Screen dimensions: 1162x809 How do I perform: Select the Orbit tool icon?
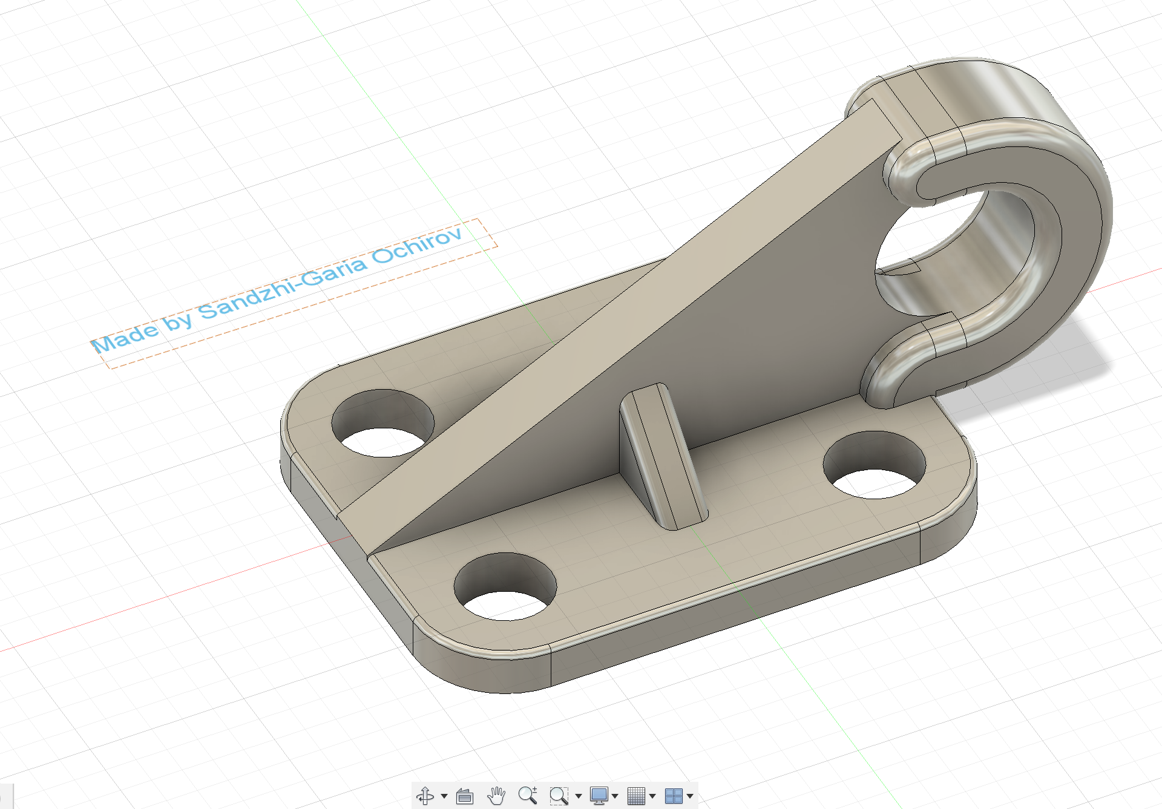click(x=425, y=796)
